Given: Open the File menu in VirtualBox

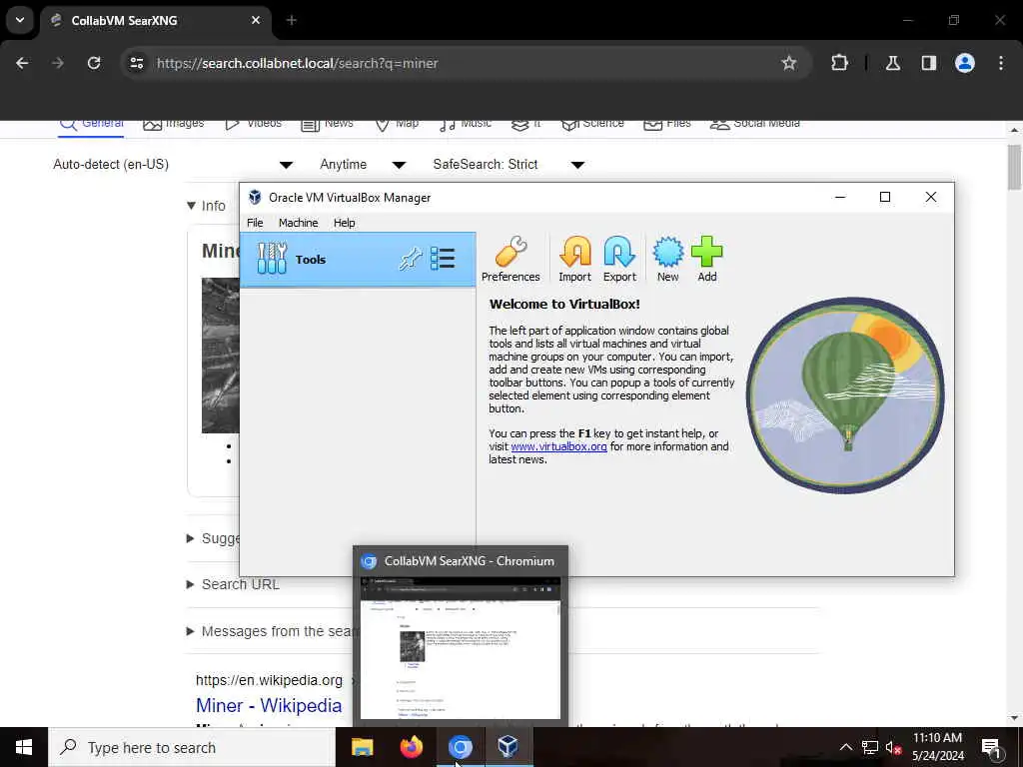Looking at the screenshot, I should [x=255, y=223].
